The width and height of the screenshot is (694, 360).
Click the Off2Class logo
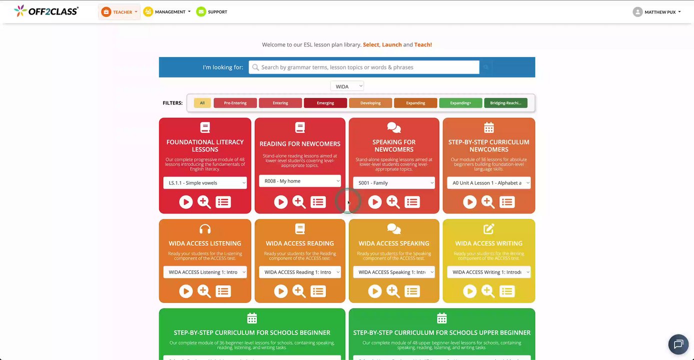point(46,10)
